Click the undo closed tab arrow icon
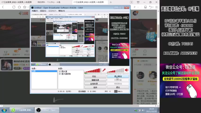Screen dimensions: 201x113 pos(150,7)
